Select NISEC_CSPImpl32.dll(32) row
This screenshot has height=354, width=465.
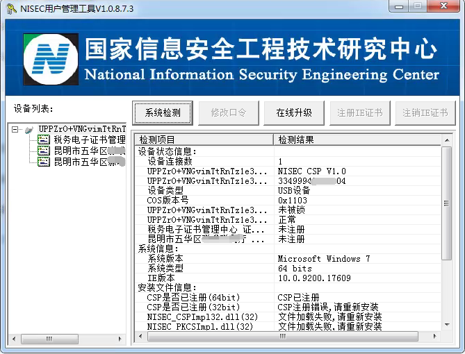click(288, 317)
